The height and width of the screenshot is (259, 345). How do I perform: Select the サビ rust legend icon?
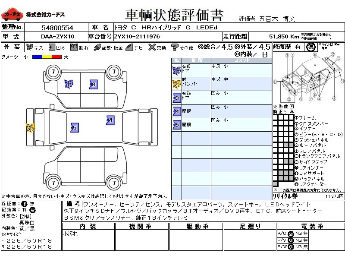(x=129, y=47)
